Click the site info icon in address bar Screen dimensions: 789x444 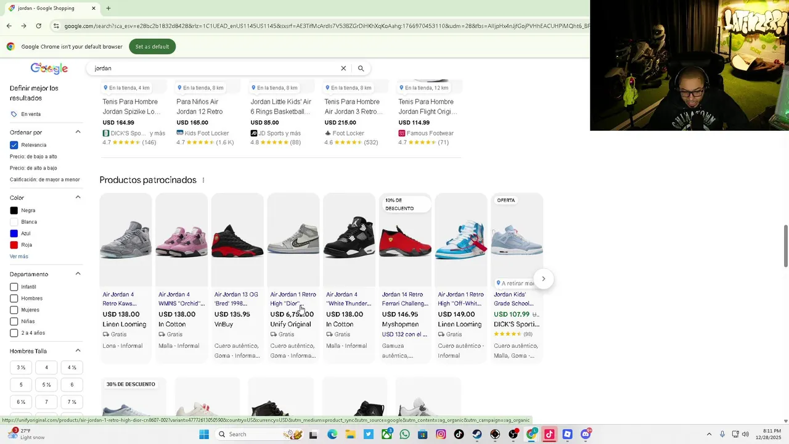click(56, 26)
